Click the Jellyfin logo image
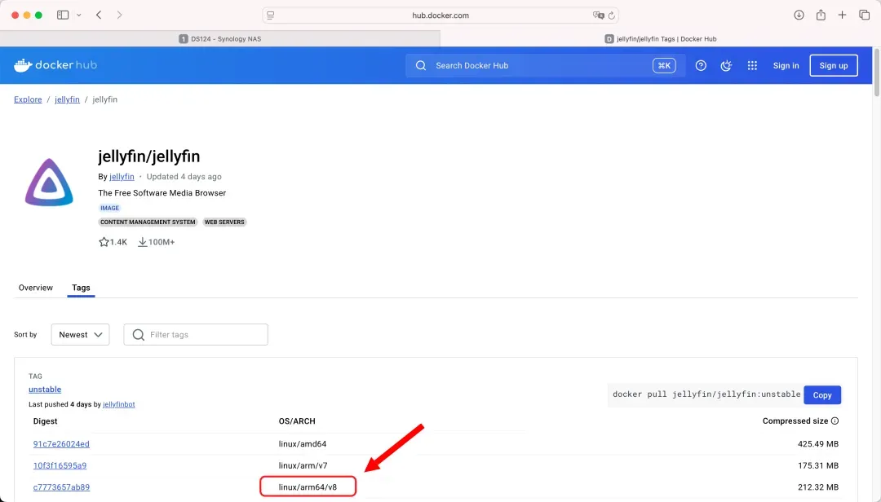 tap(49, 183)
